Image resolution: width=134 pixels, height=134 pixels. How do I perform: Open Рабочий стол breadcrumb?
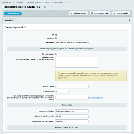click(x=7, y=2)
